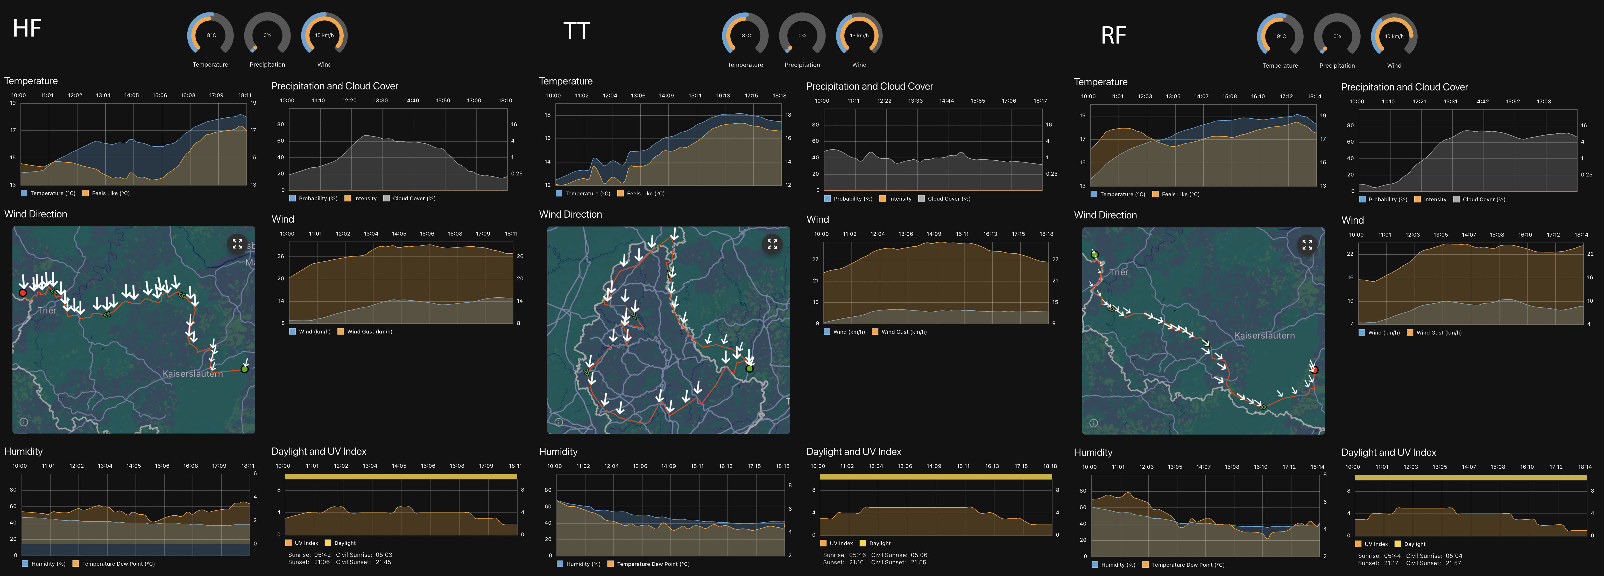Click the Trier label on the HF map
1604x576 pixels.
[47, 310]
